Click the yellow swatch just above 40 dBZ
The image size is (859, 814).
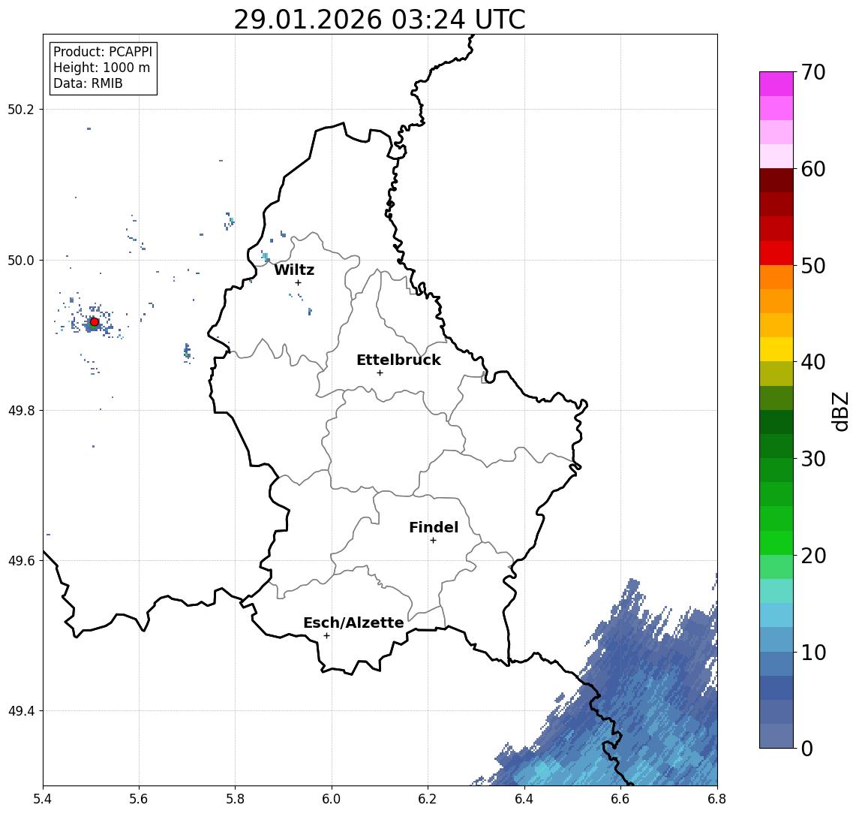pyautogui.click(x=776, y=349)
